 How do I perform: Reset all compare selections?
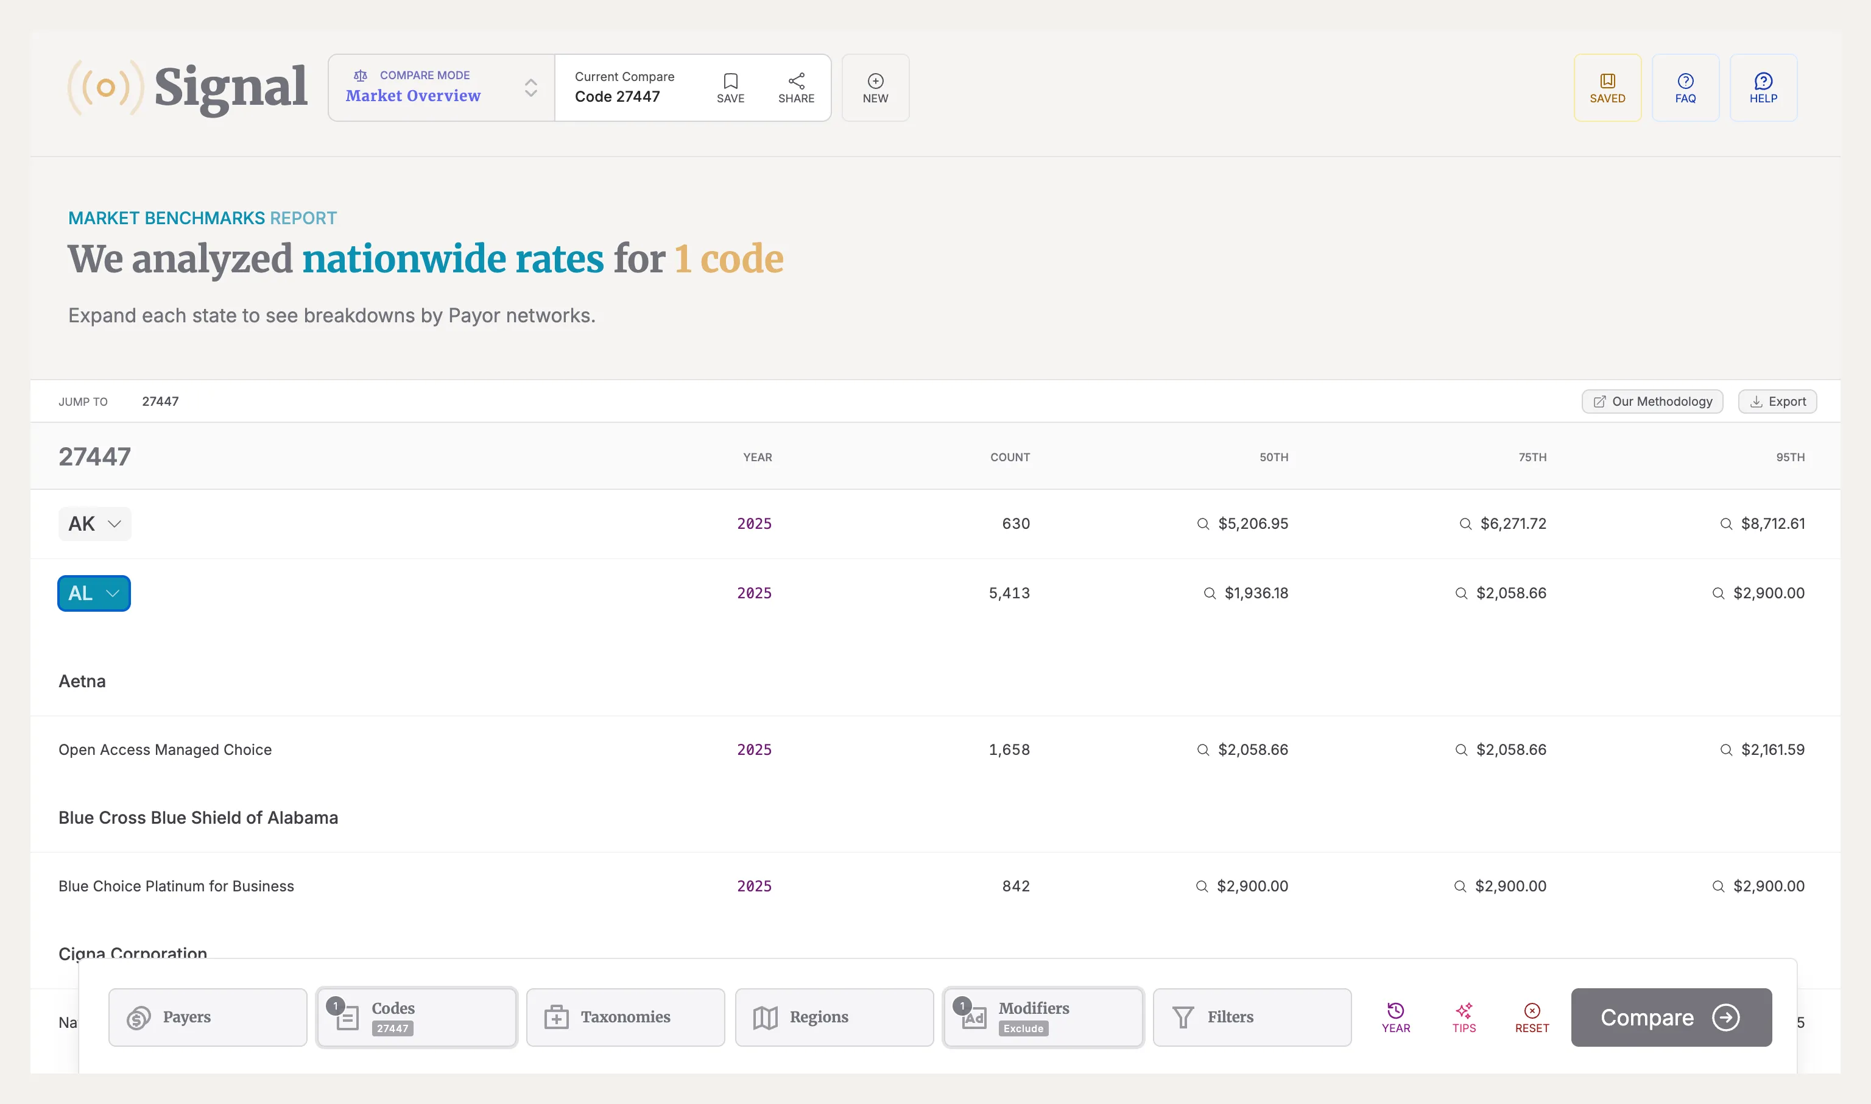pos(1532,1017)
